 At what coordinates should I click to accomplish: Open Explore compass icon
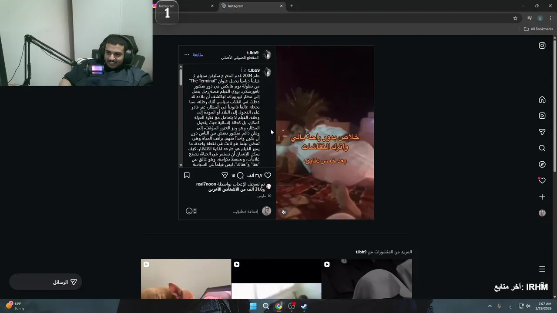542,164
